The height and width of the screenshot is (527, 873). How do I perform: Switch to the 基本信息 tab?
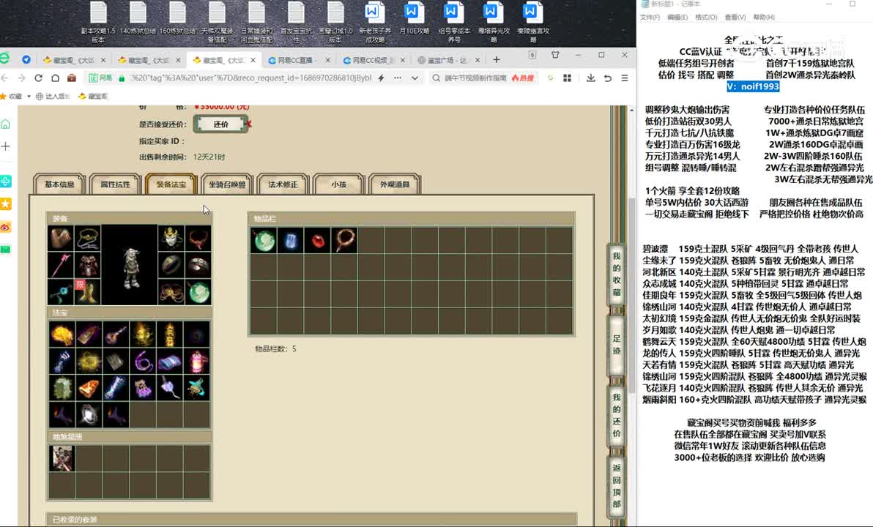pyautogui.click(x=59, y=184)
